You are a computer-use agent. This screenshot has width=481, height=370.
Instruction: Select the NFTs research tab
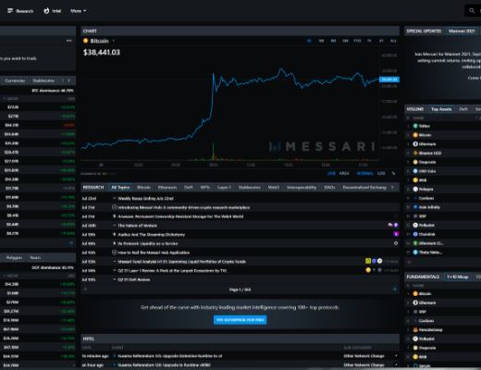(x=205, y=187)
